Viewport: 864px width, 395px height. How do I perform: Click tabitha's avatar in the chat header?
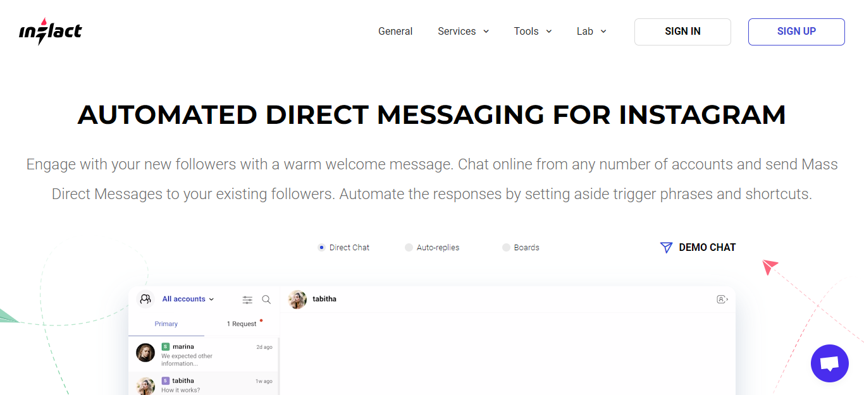297,299
